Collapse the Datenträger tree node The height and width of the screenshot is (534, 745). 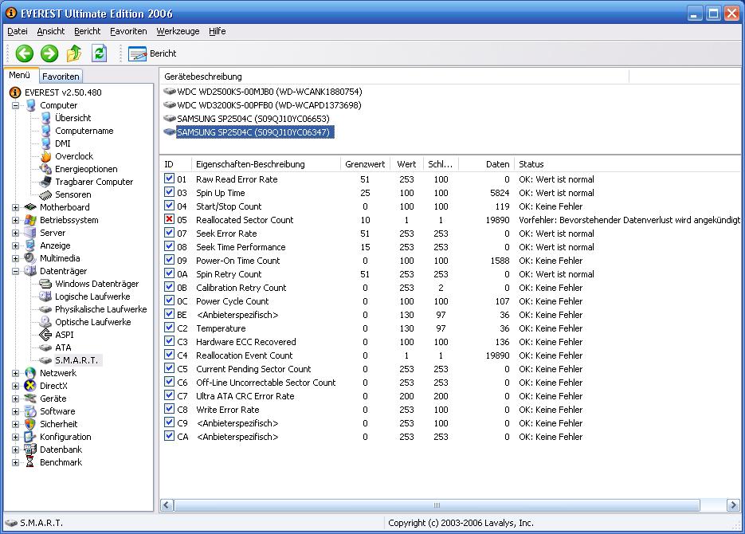point(16,271)
